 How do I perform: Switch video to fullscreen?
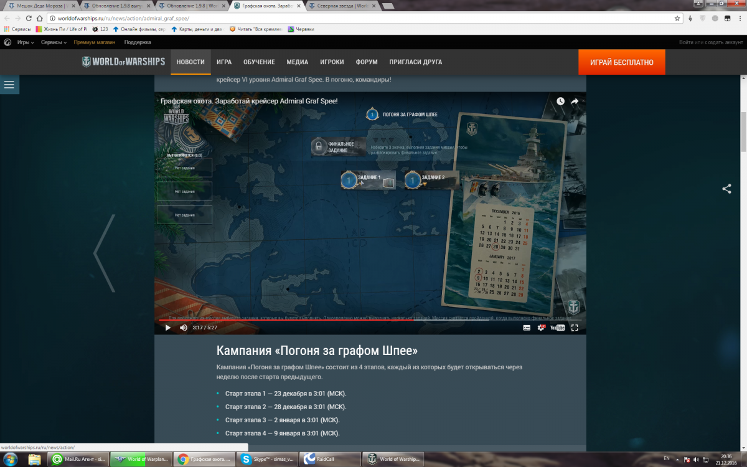(575, 328)
